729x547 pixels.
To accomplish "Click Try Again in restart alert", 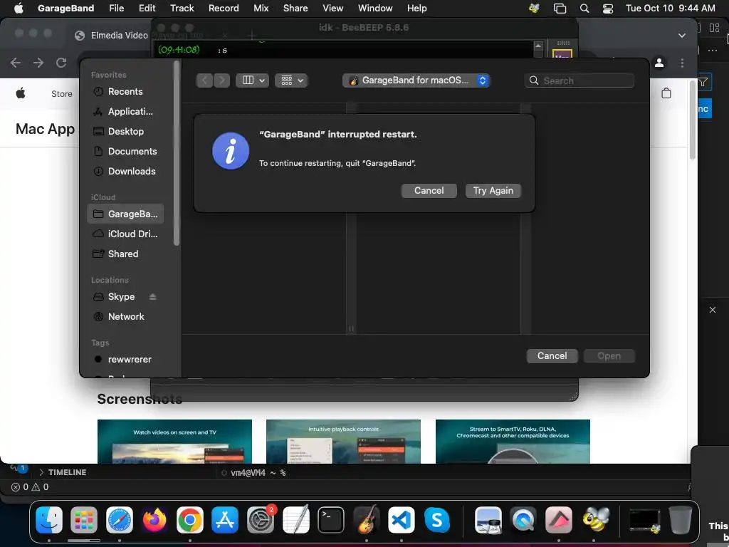I will [x=493, y=191].
